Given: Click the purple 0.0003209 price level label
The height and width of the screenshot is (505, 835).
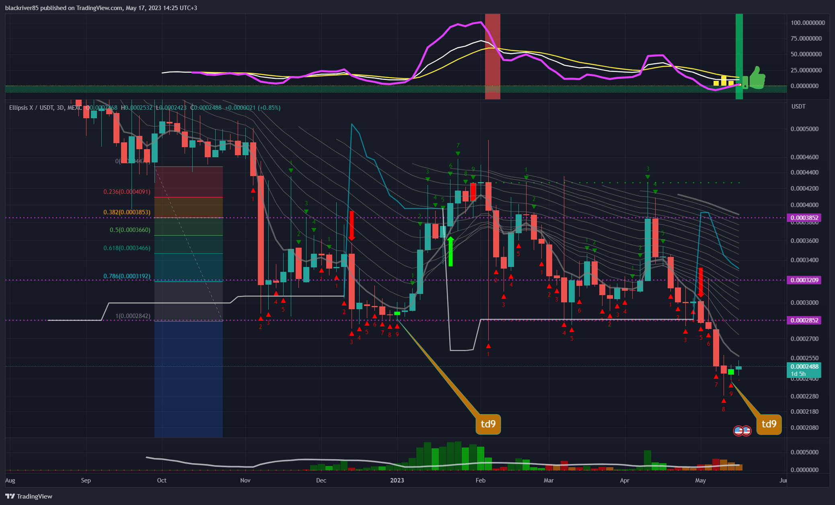Looking at the screenshot, I should [804, 280].
